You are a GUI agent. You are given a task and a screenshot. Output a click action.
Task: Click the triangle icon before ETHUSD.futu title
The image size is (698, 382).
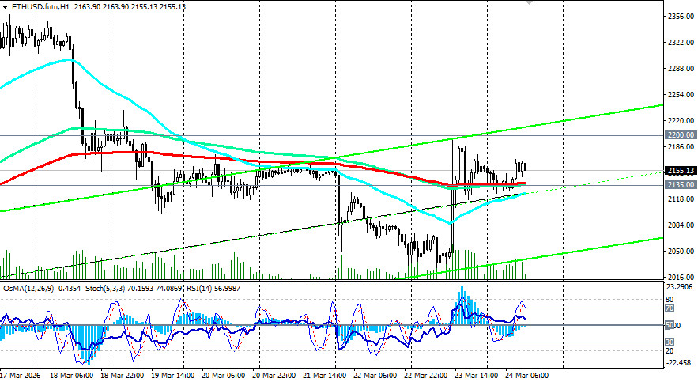click(6, 7)
